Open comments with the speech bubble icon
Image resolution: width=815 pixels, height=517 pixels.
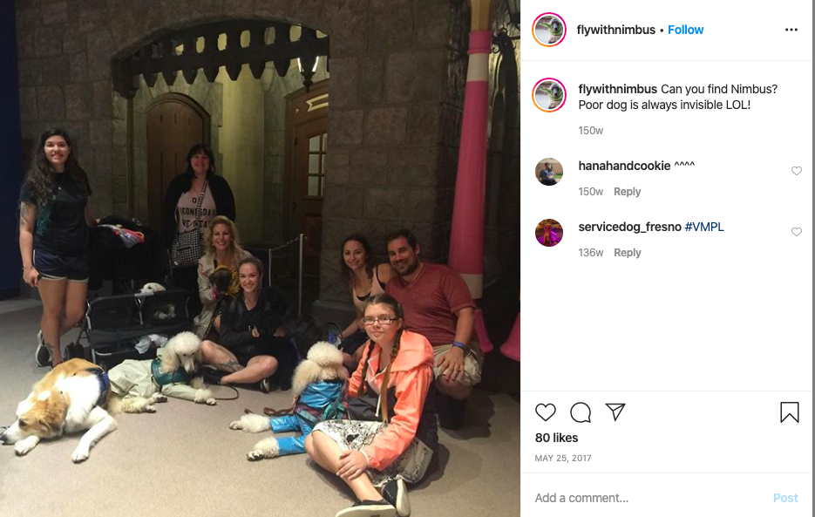click(x=580, y=412)
